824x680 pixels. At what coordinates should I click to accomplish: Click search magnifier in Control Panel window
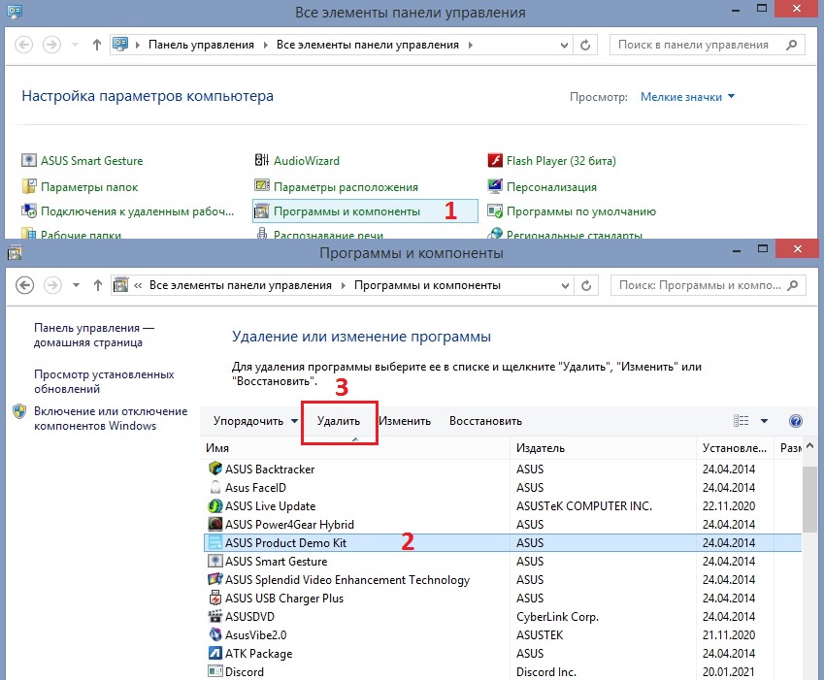pyautogui.click(x=791, y=45)
